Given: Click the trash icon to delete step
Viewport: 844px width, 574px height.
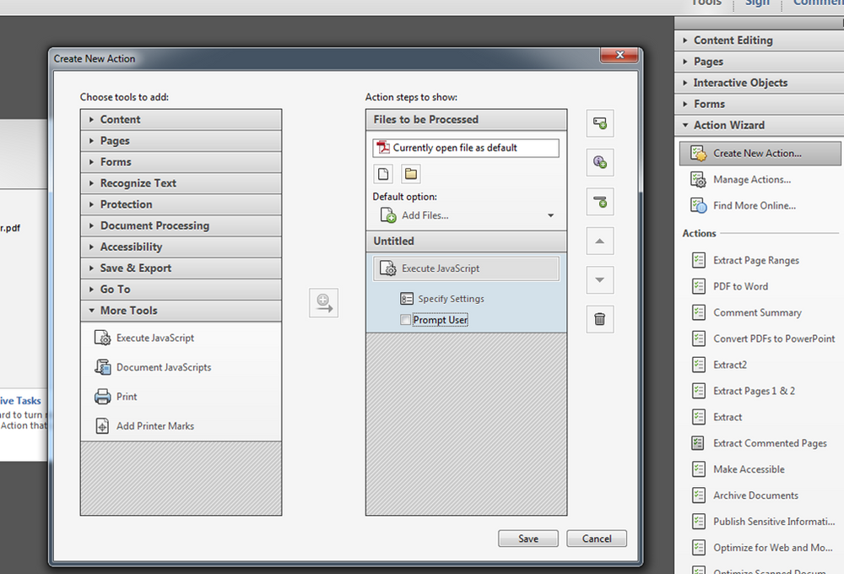Looking at the screenshot, I should coord(599,319).
